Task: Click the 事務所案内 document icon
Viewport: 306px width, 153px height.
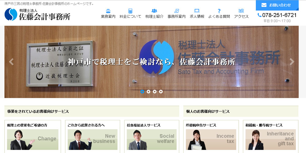Action: (177, 11)
